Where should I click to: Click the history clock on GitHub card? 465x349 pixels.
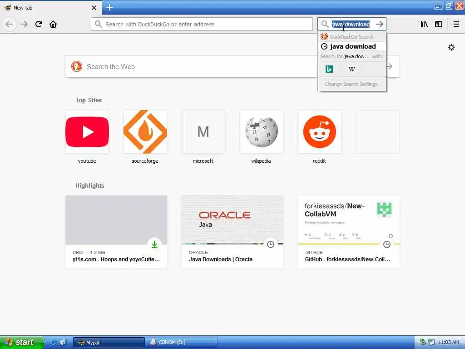pos(387,244)
